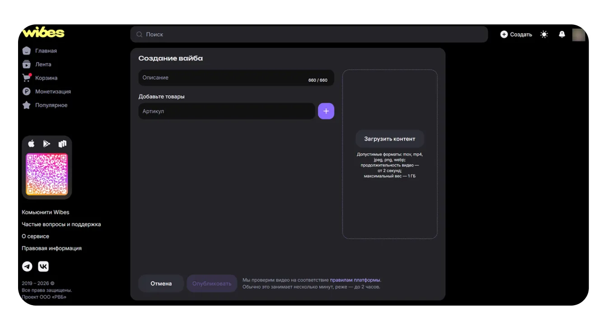Go to Главная in the sidebar

click(x=46, y=51)
